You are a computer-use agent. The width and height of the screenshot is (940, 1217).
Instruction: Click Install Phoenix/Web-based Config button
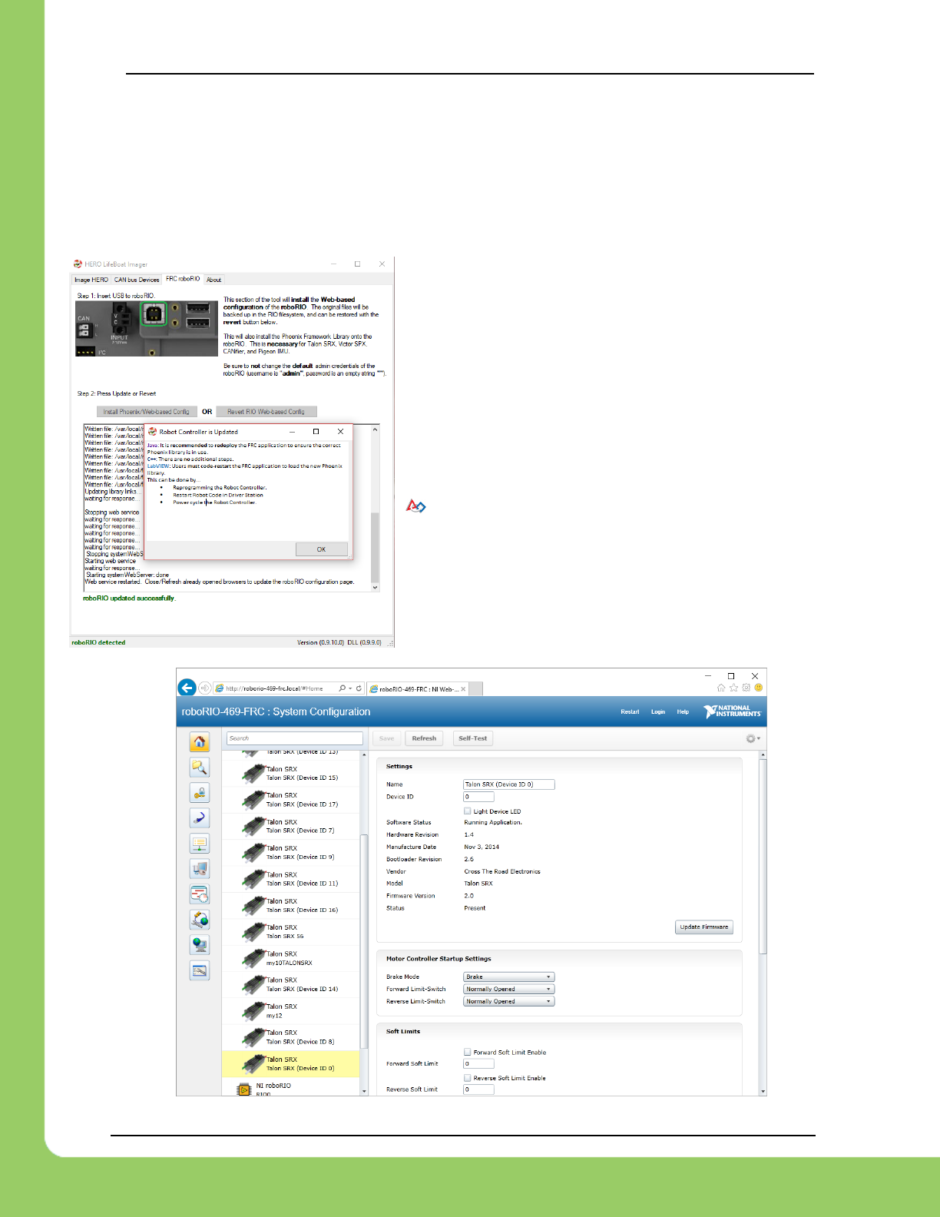pos(146,412)
